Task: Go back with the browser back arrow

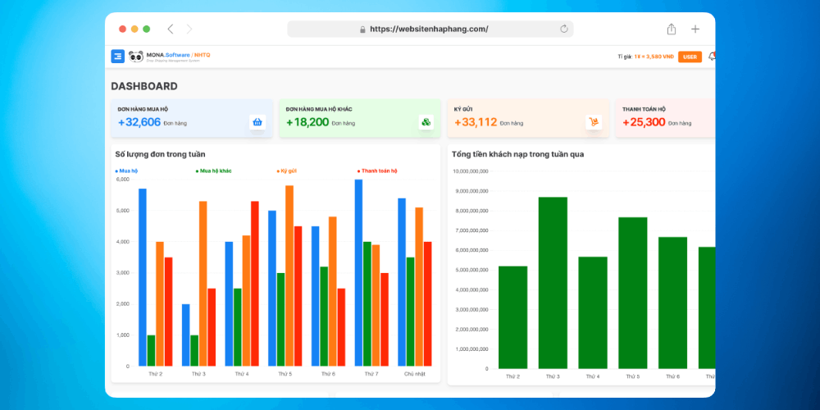Action: [171, 29]
